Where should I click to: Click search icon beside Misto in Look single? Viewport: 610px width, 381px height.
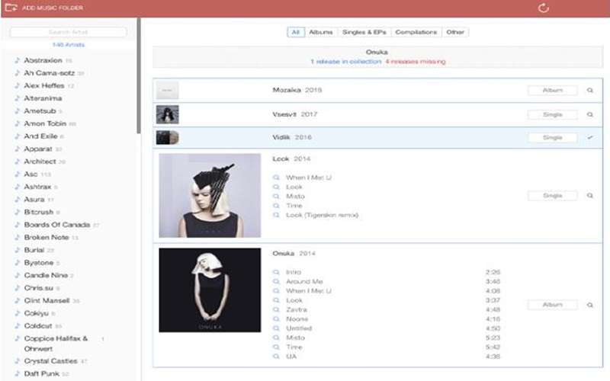tap(276, 197)
